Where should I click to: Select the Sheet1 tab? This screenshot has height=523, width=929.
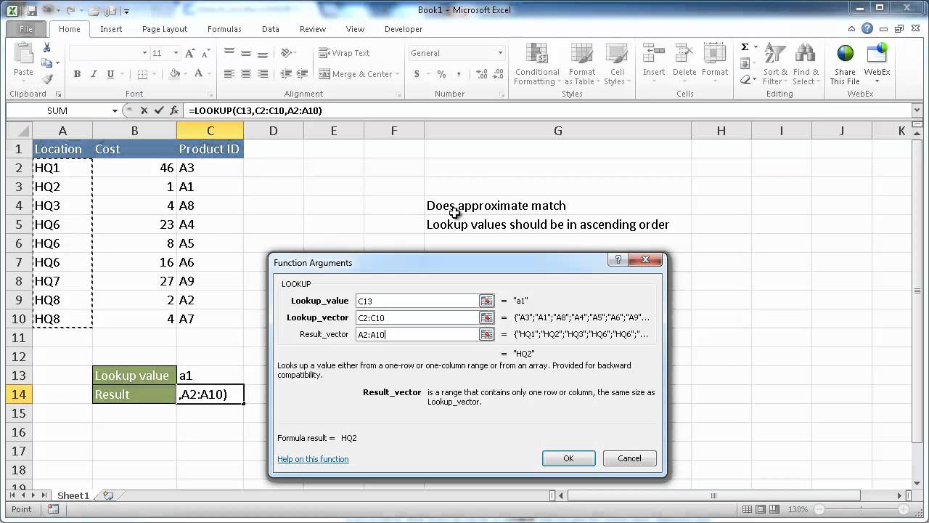(73, 495)
